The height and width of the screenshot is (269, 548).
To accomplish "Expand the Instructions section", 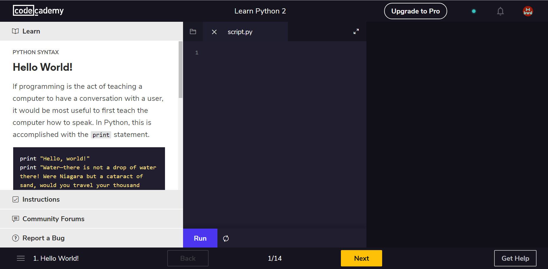I will (91, 199).
